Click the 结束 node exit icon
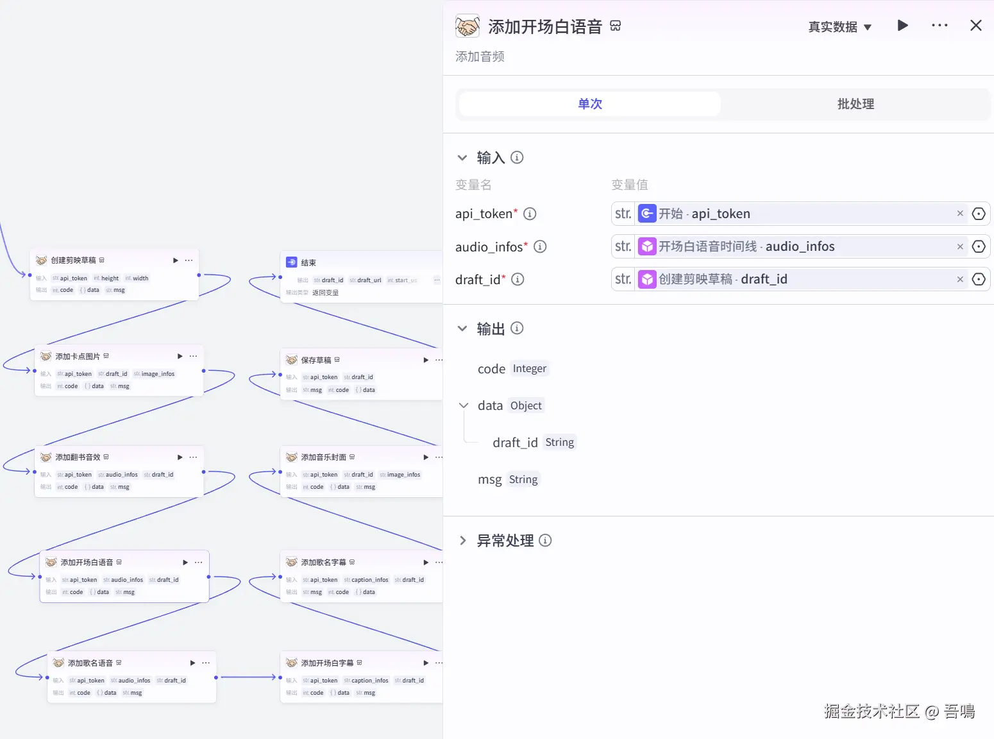Screen dimensions: 994x739 coord(291,262)
